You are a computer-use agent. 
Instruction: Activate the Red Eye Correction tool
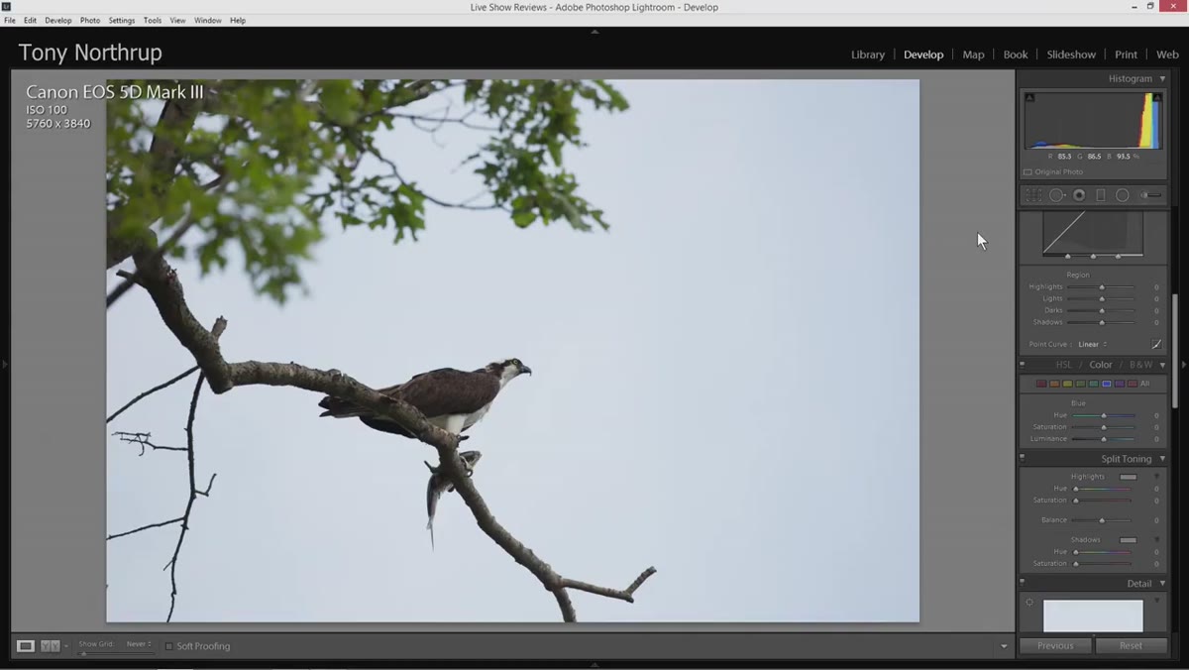coord(1079,195)
